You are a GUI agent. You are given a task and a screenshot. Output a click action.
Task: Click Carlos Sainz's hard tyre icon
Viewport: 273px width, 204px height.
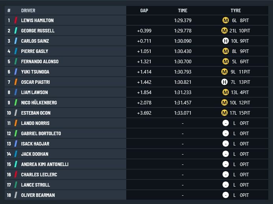click(226, 41)
